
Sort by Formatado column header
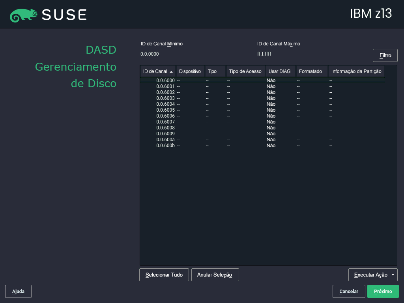point(312,71)
